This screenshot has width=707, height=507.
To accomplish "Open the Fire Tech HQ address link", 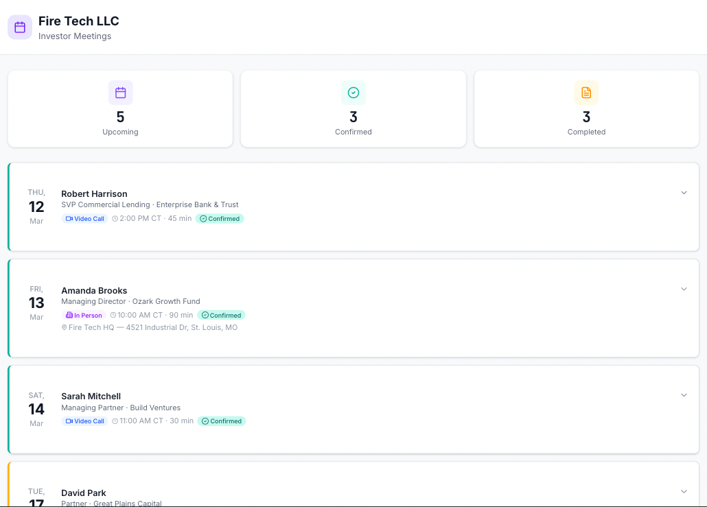I will (152, 328).
